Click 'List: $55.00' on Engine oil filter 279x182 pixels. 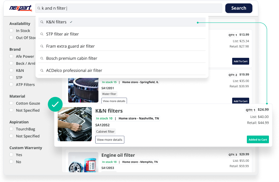coord(241,161)
